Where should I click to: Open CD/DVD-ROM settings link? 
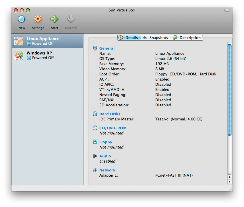pos(113,128)
